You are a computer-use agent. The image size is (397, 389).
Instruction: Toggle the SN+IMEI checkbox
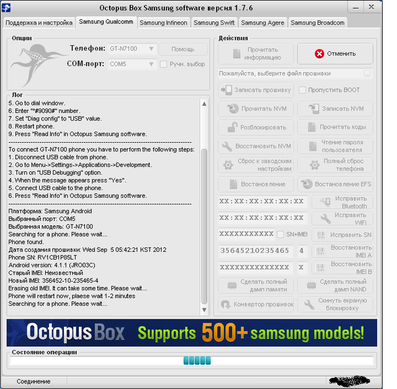[280, 235]
